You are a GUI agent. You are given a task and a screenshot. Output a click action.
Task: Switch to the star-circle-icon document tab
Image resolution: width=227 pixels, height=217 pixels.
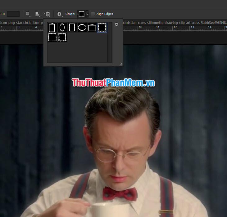[21, 23]
